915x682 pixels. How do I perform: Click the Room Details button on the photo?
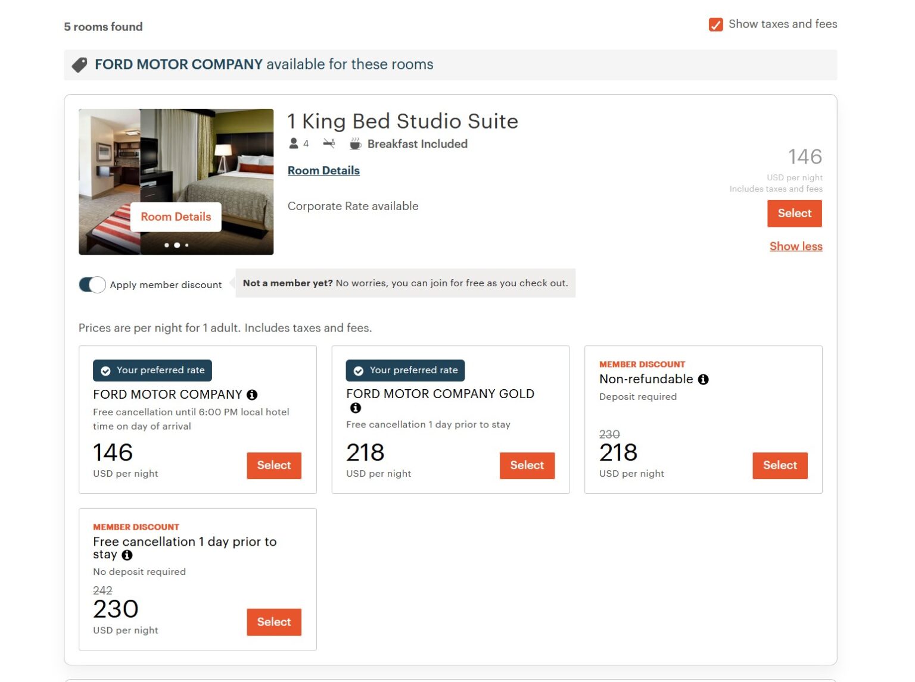coord(175,217)
